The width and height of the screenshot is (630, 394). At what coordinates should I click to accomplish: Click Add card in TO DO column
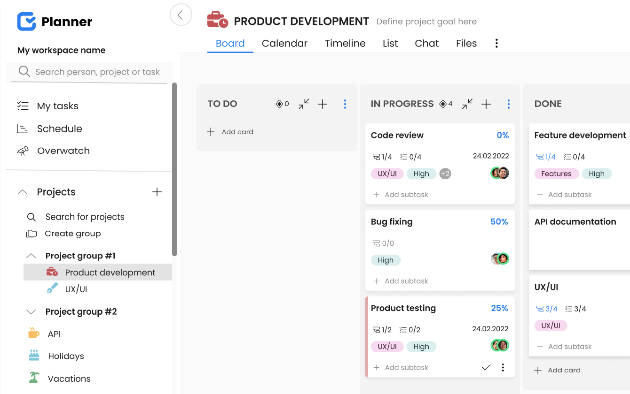pos(230,132)
